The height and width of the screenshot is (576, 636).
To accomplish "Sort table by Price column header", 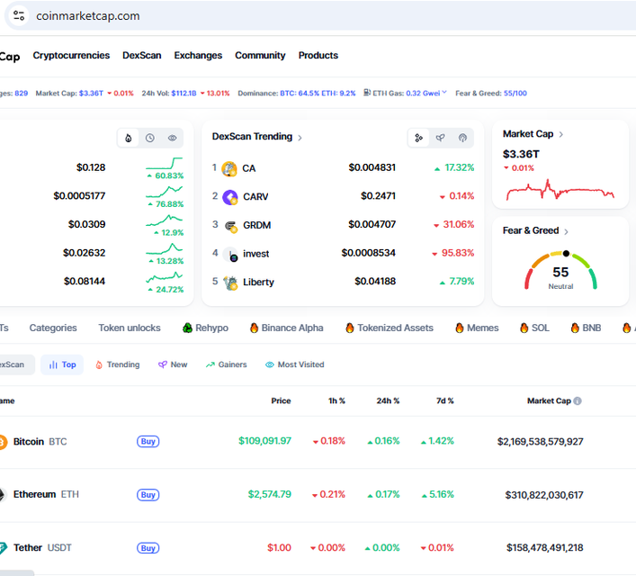I will coord(281,401).
